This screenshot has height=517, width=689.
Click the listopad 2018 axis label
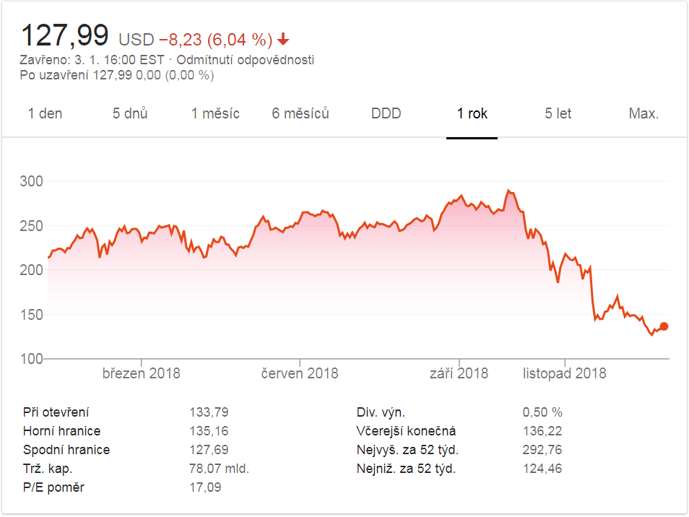[x=565, y=373]
